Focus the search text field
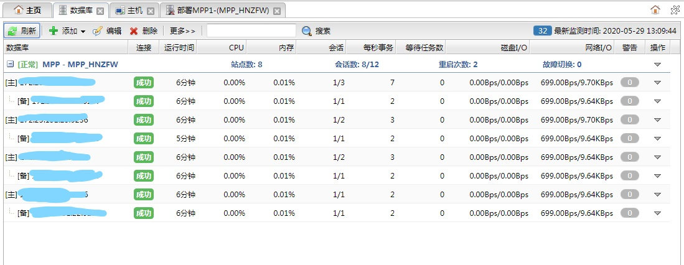This screenshot has height=265, width=684. 251,30
